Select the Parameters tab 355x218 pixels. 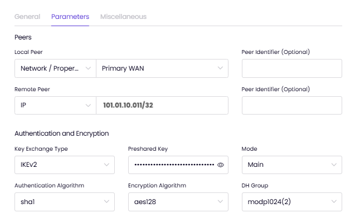[x=70, y=17]
